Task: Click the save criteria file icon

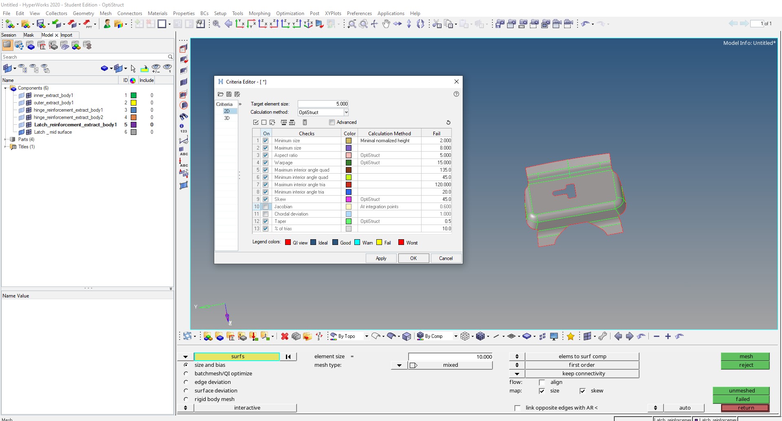Action: point(229,94)
